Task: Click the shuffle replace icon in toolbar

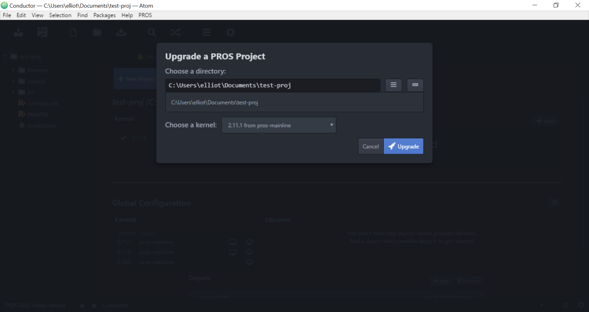Action: pyautogui.click(x=175, y=32)
